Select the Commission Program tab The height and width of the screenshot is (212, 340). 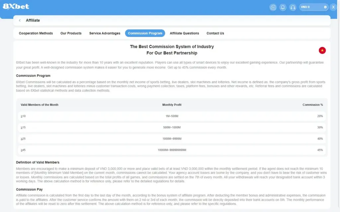pyautogui.click(x=145, y=33)
